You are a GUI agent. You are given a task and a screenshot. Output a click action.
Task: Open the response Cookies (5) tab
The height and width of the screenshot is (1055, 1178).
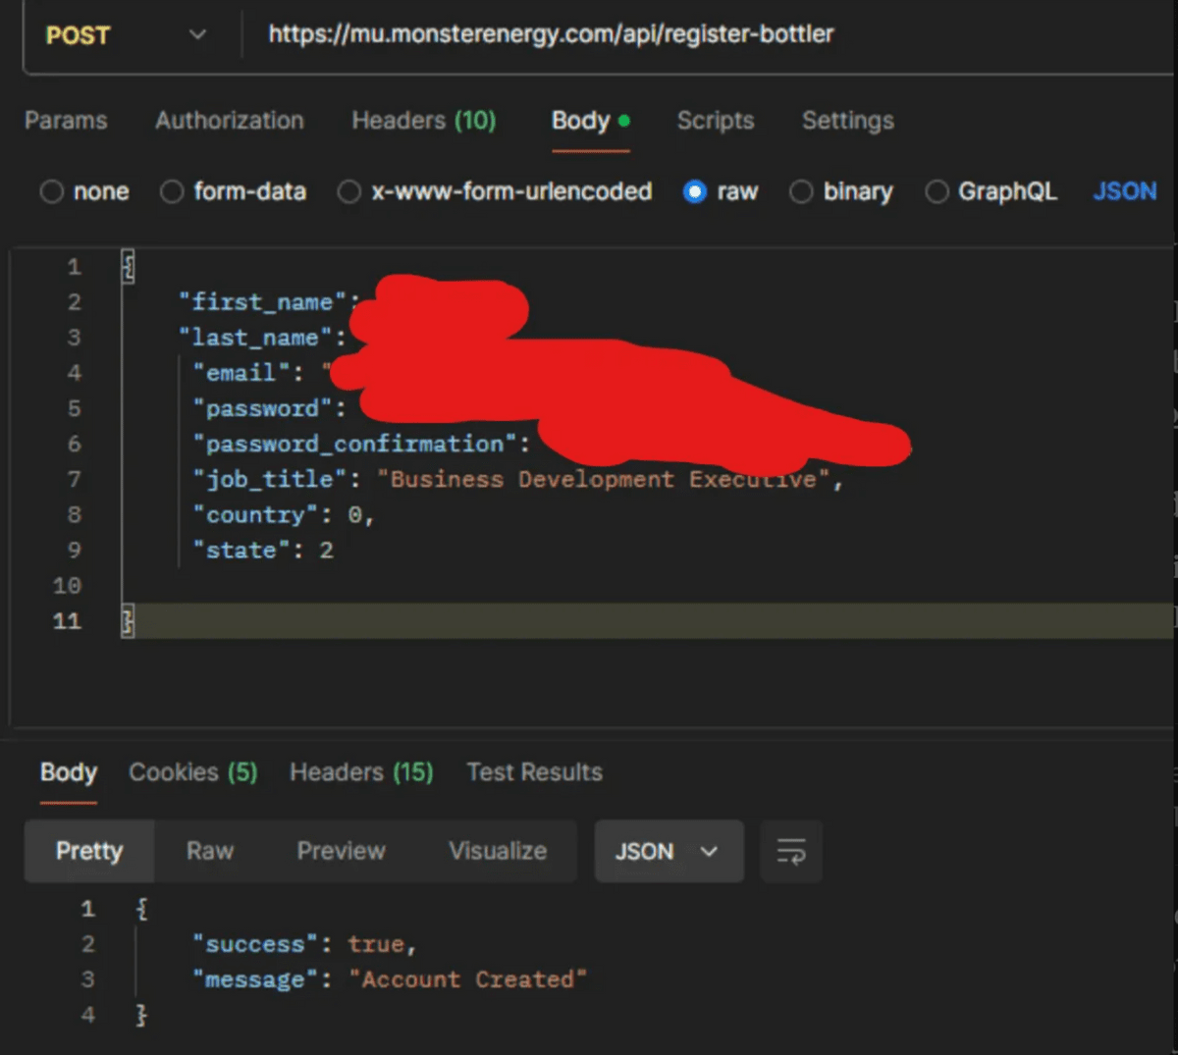coord(193,772)
